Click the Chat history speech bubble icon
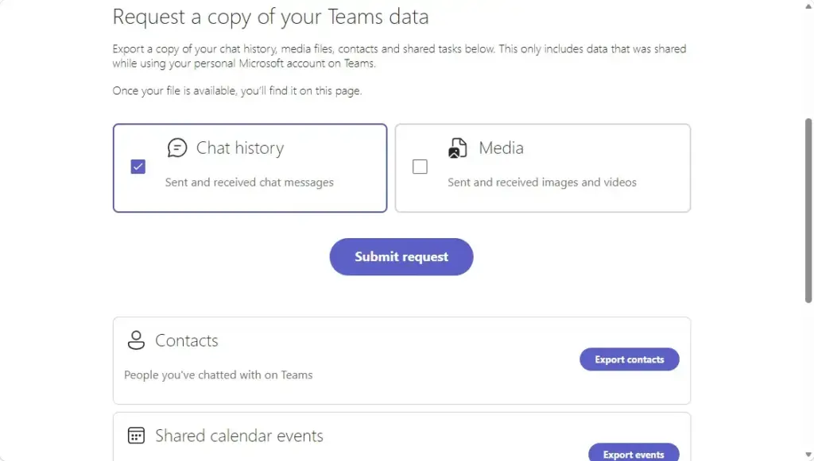 point(177,148)
